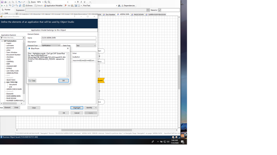Select CLICK ADDNL DATA in the element tree
Viewport: 277px width, 155px height.
click(13, 96)
